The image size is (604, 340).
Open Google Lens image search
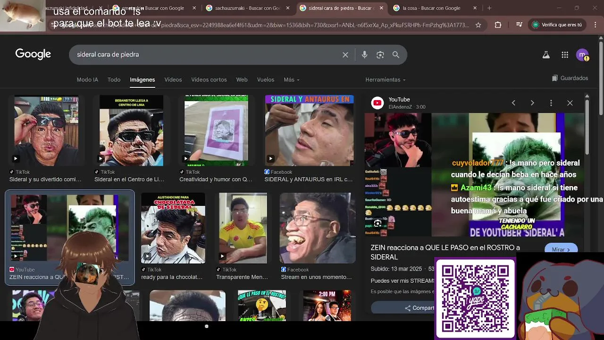380,55
